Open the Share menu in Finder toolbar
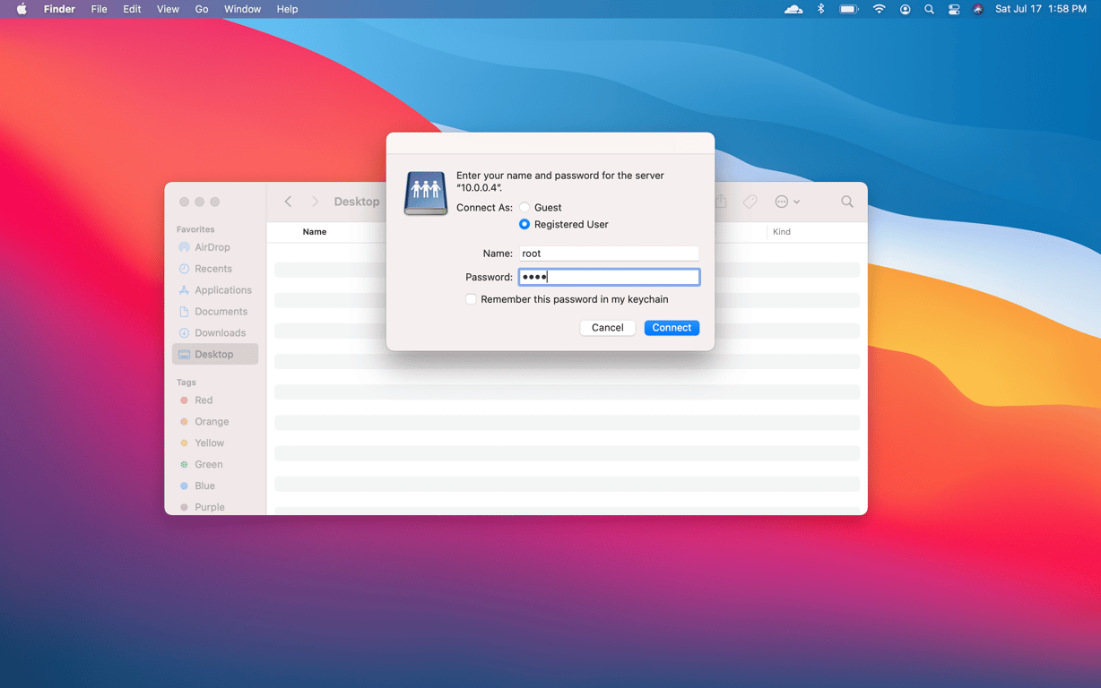Viewport: 1101px width, 688px height. point(721,202)
